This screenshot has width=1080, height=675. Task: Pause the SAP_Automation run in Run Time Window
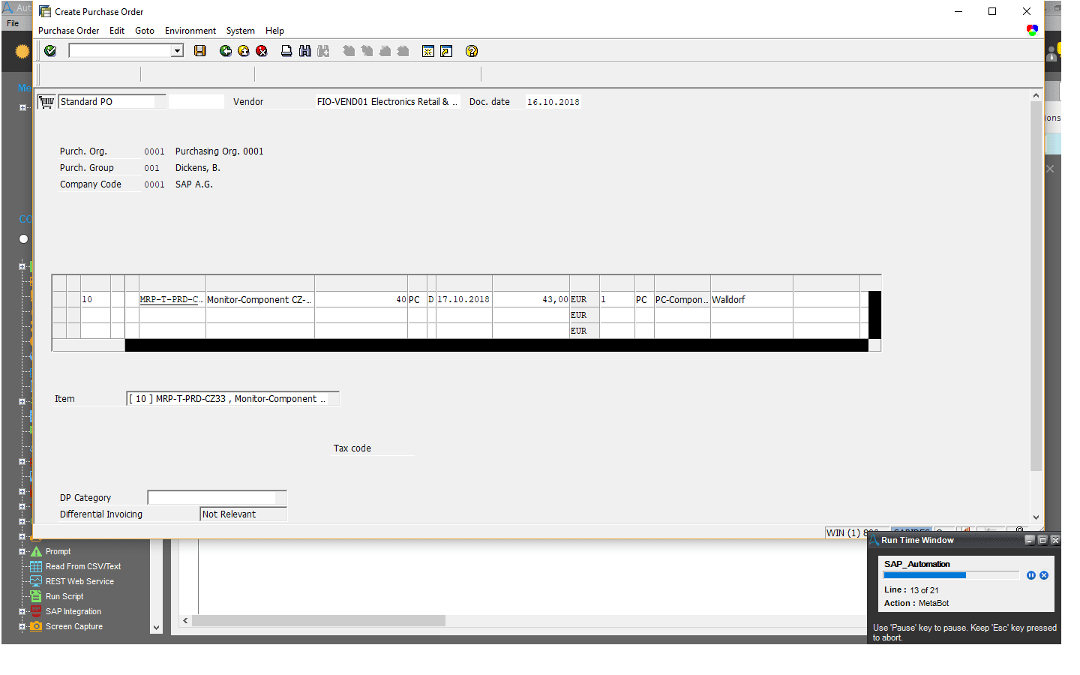1031,575
